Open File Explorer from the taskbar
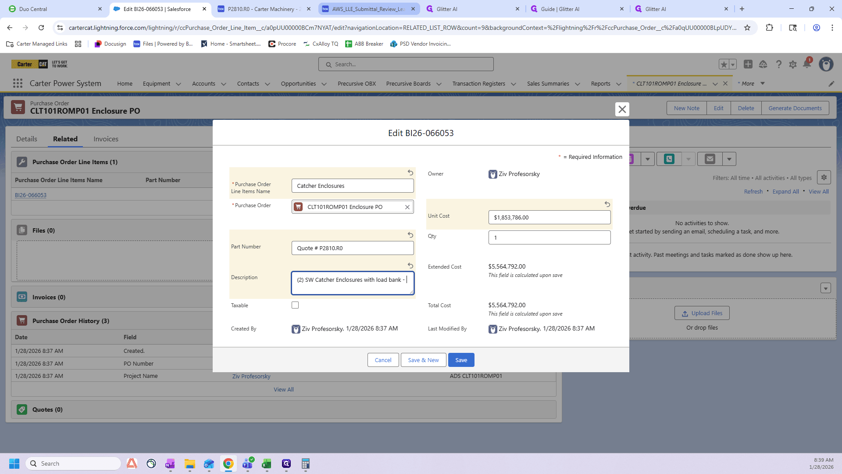This screenshot has width=842, height=474. click(x=189, y=464)
